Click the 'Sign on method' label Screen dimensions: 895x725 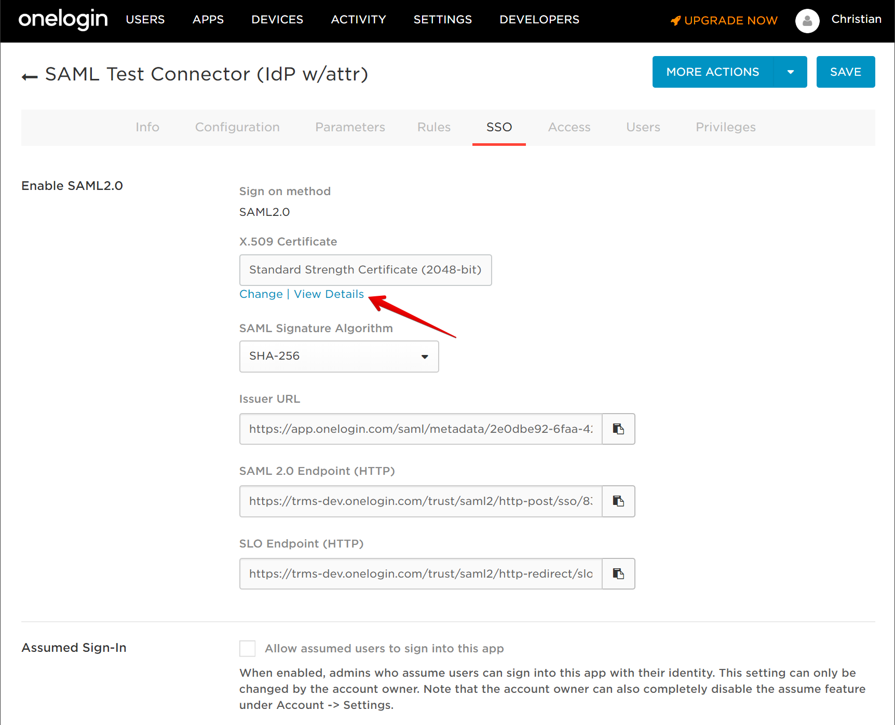[x=285, y=191]
